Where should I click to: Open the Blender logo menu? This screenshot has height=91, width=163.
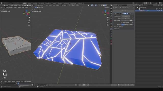coord(2,3)
